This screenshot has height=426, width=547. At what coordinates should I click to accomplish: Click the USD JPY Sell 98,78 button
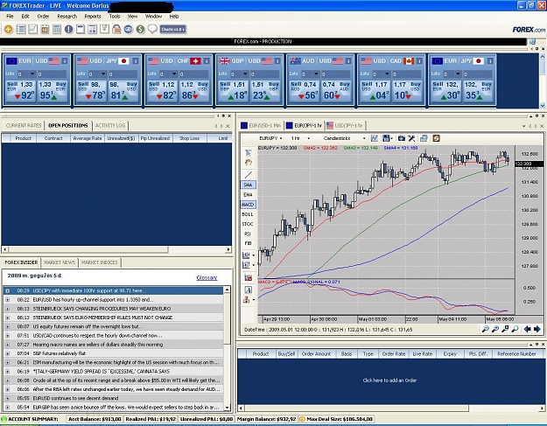click(x=92, y=91)
